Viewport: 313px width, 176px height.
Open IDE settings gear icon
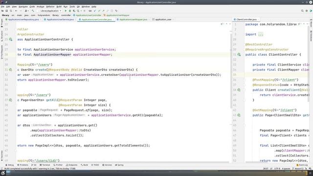pos(307,11)
